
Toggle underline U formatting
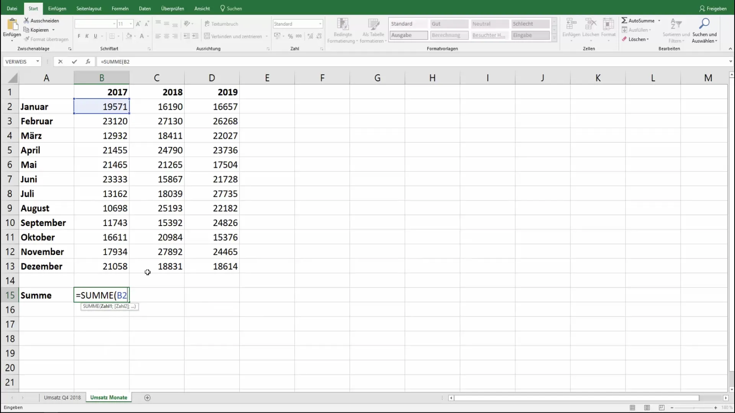pyautogui.click(x=95, y=36)
